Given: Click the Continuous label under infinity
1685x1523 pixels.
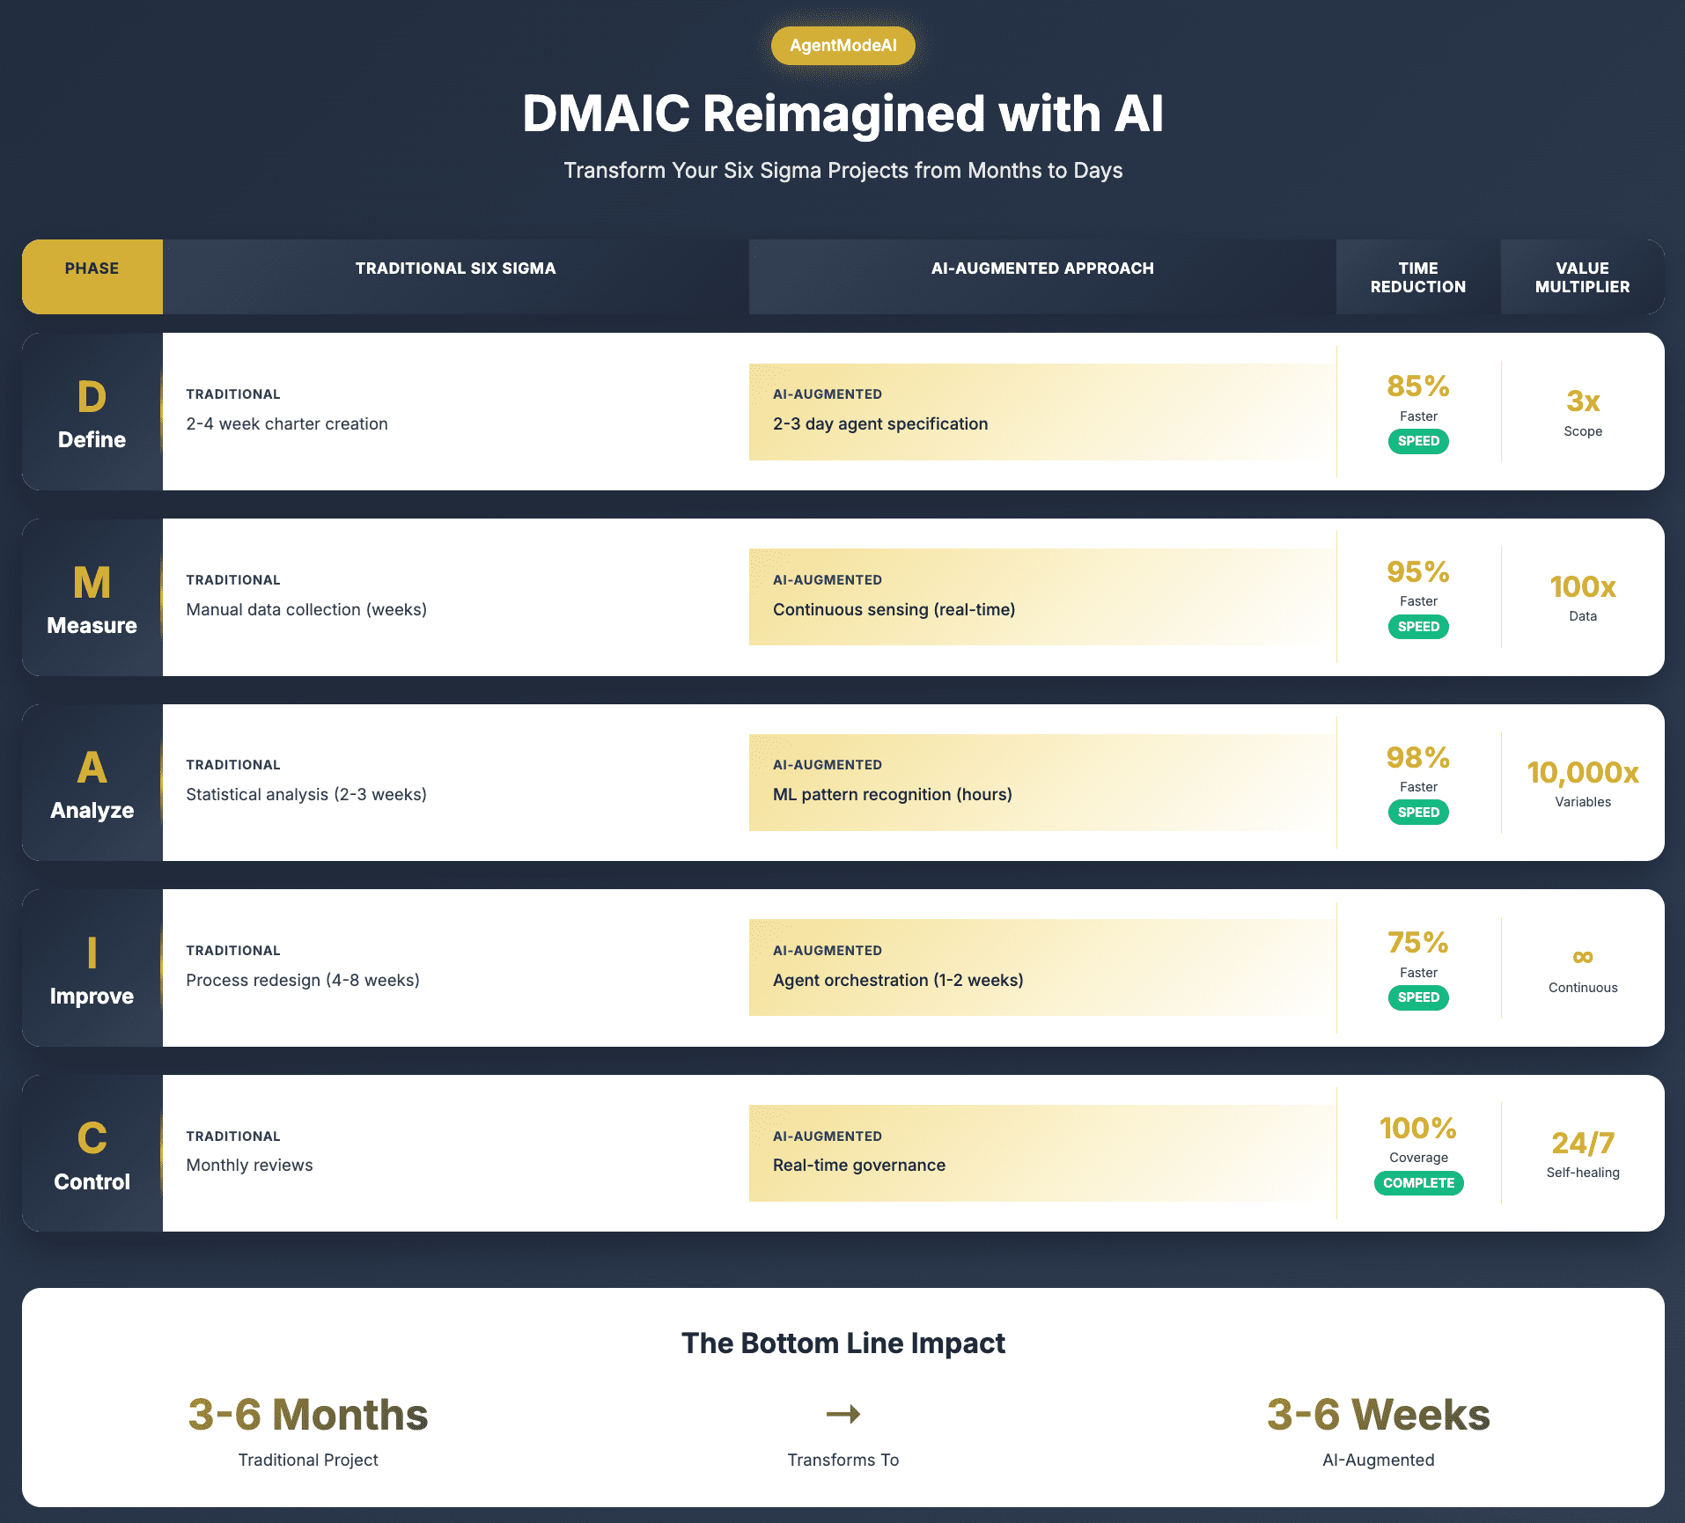Looking at the screenshot, I should (1582, 988).
